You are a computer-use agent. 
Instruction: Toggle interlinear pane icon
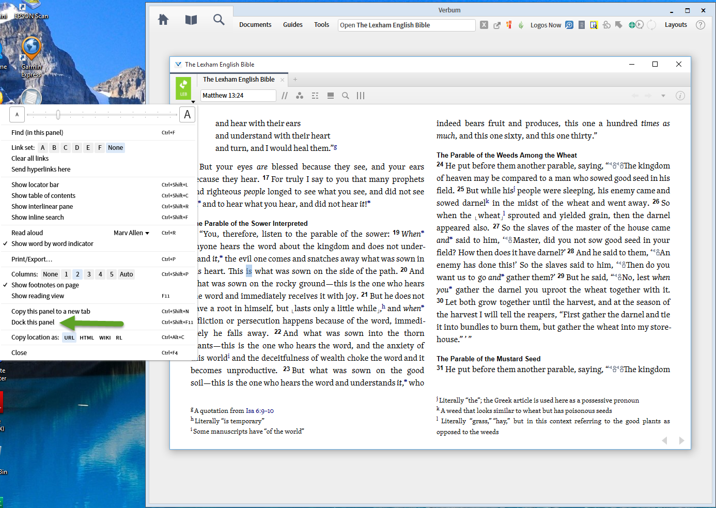point(331,96)
